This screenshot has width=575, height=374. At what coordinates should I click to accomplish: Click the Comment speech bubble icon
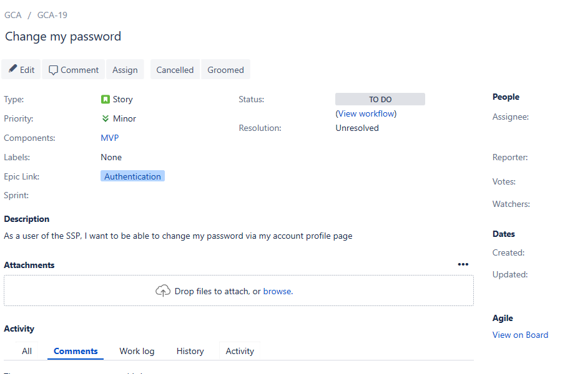(x=53, y=70)
